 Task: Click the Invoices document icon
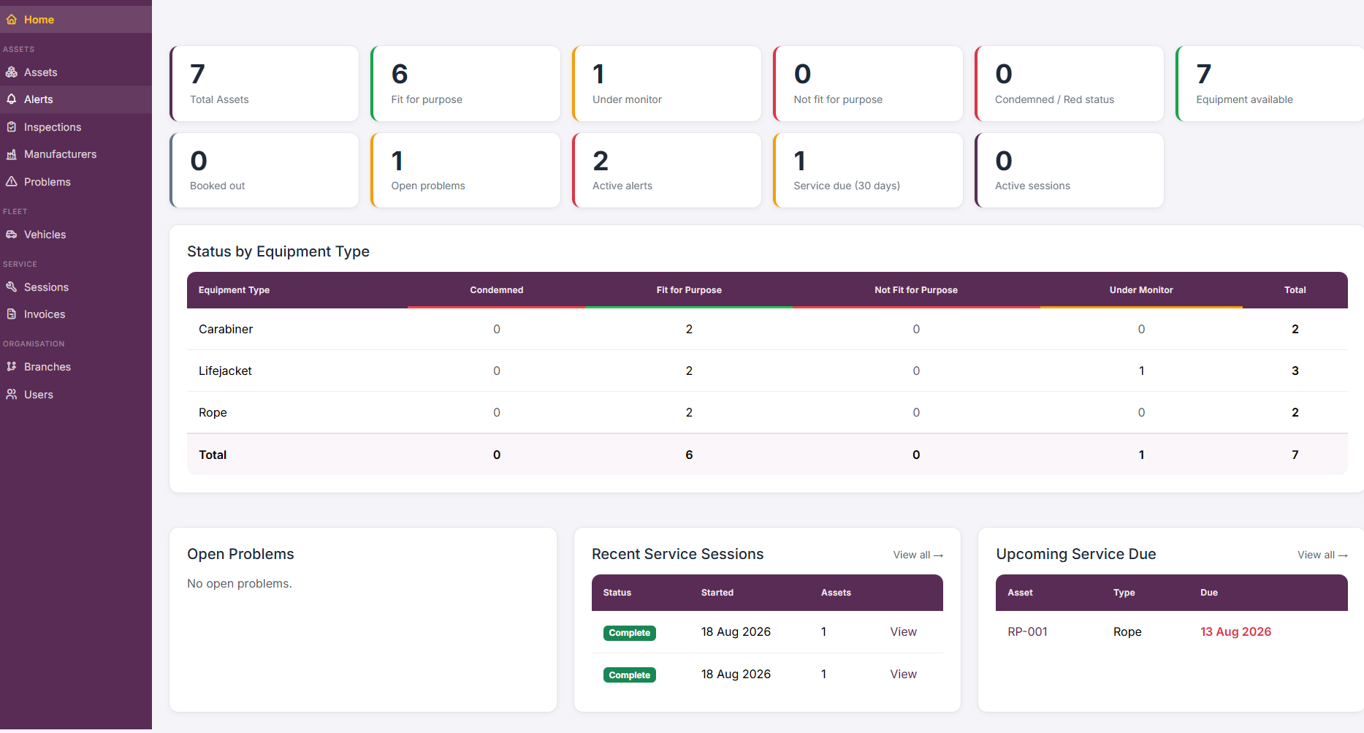pos(12,314)
